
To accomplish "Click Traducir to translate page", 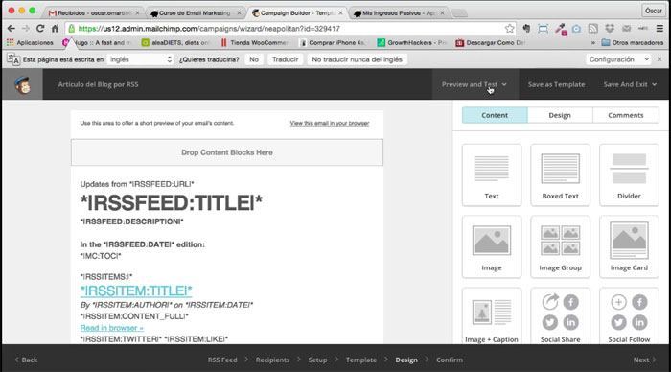I will click(x=285, y=59).
